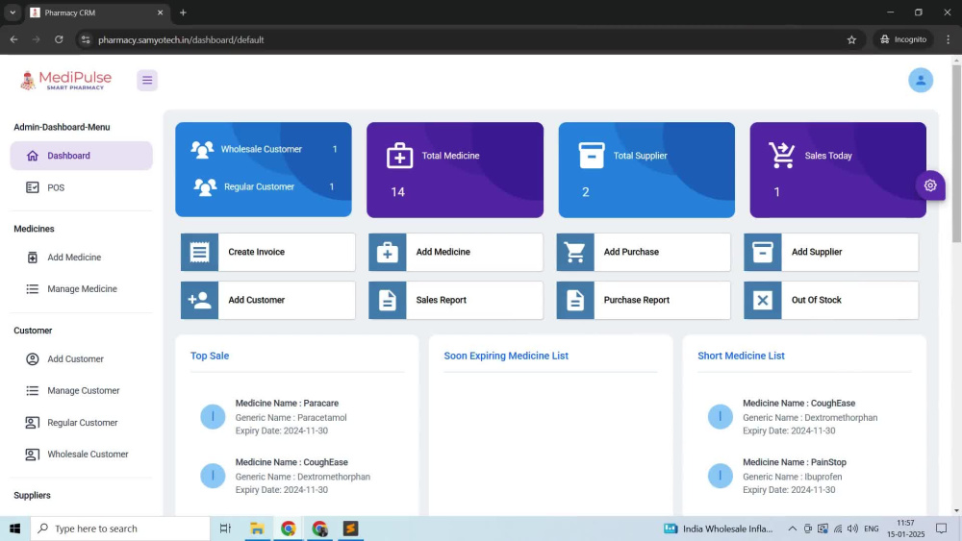
Task: Click the Total Supplier card
Action: point(646,170)
